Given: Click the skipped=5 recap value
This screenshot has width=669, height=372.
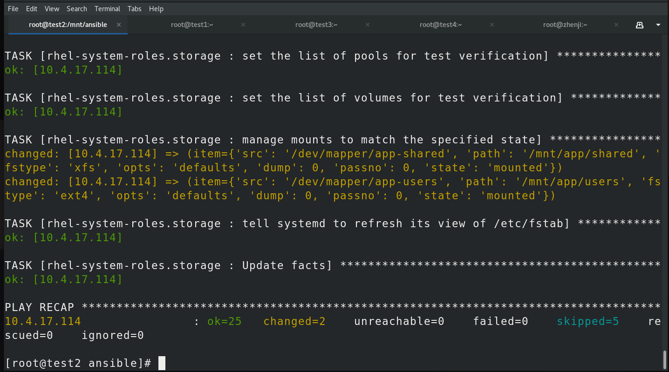Looking at the screenshot, I should (588, 321).
